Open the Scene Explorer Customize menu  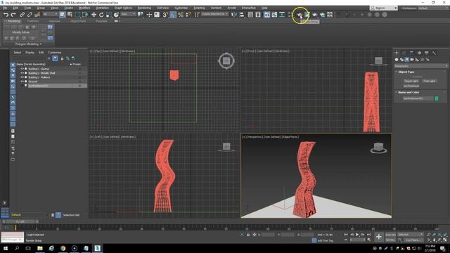pyautogui.click(x=54, y=53)
